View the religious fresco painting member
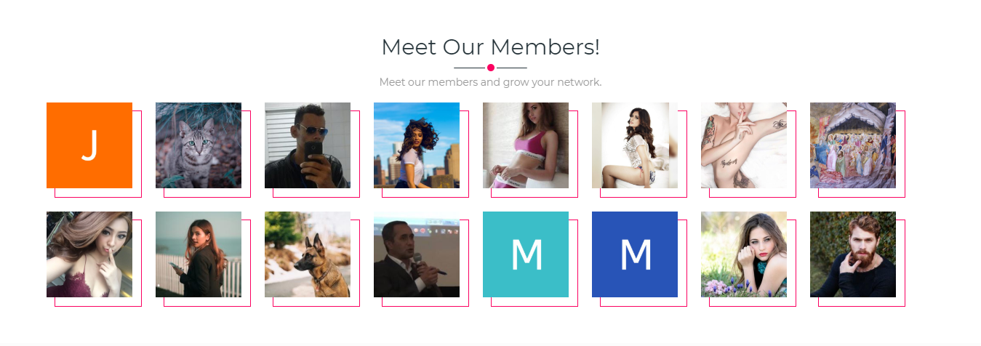Screen dimensions: 981x346 point(853,145)
